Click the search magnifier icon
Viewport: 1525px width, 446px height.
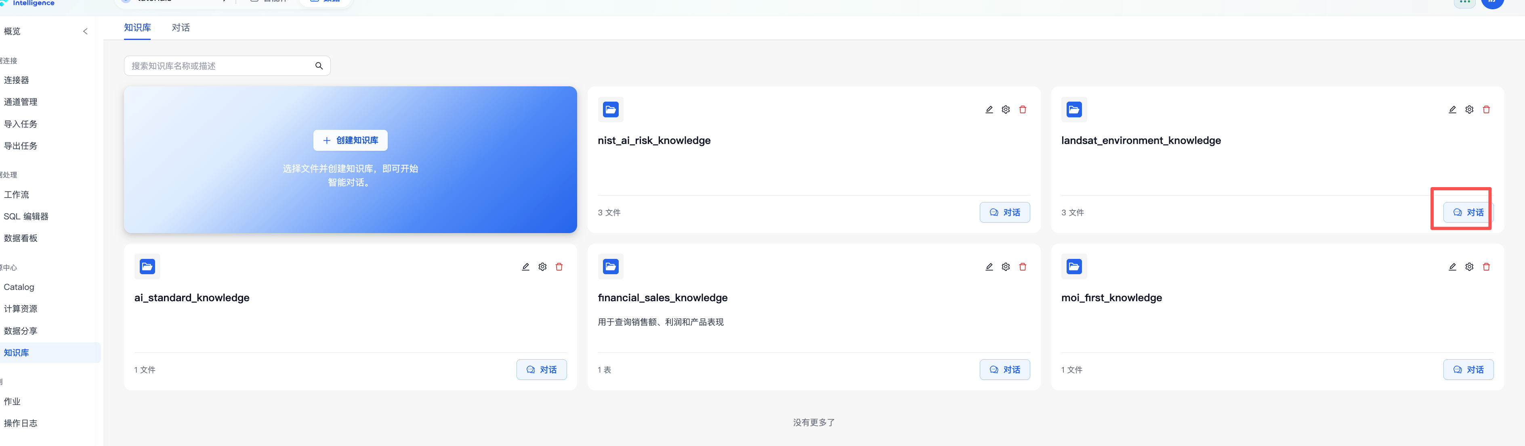tap(319, 66)
